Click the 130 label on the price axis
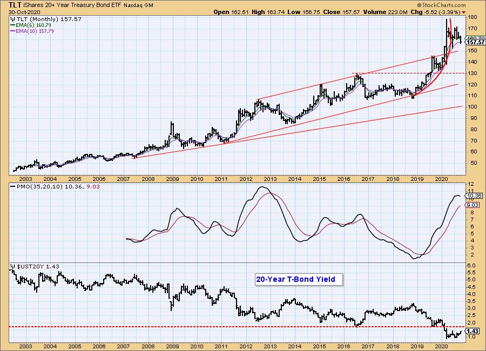 coord(473,73)
